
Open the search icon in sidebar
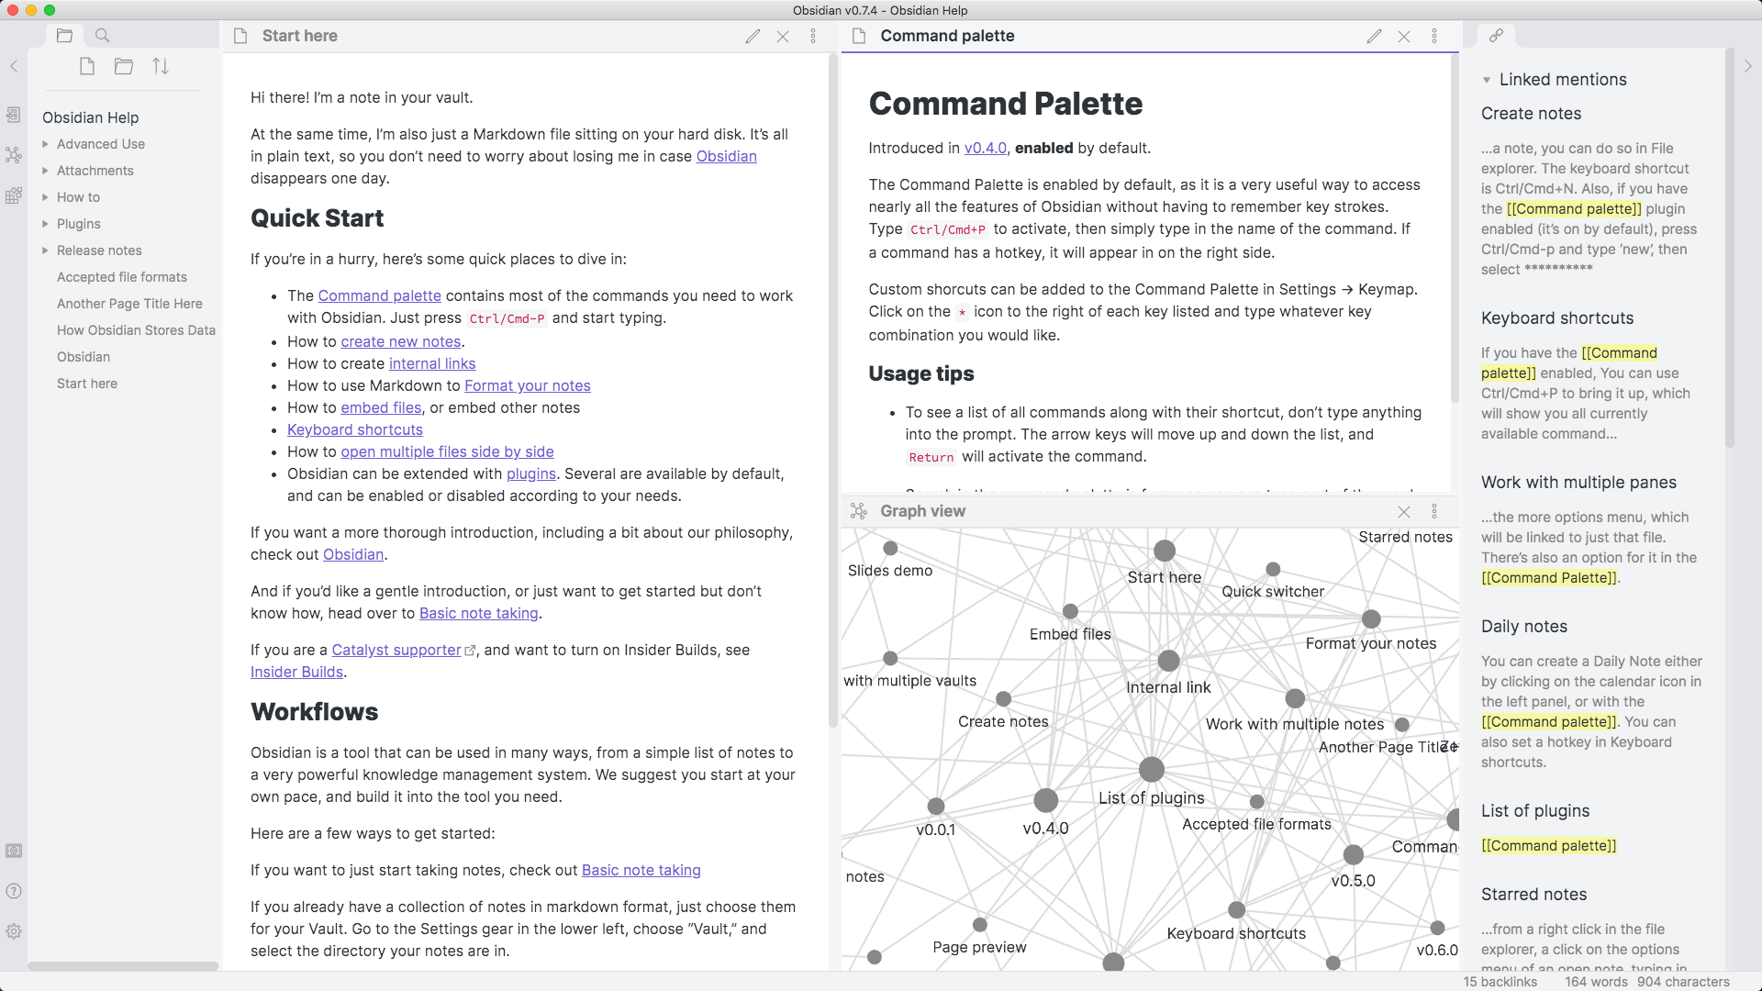103,33
